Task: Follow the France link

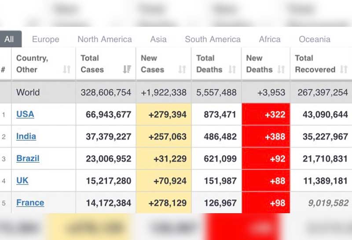Action: (x=30, y=203)
